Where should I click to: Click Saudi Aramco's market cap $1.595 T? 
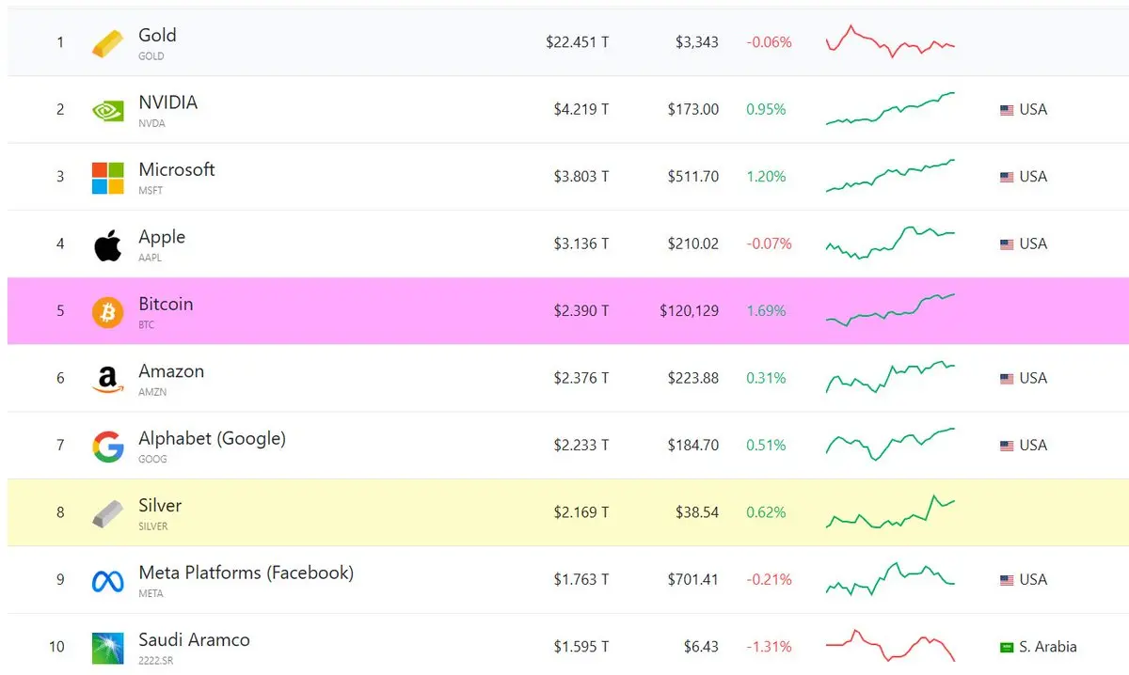pyautogui.click(x=581, y=648)
